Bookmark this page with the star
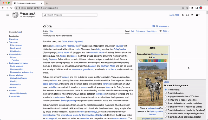The image size is (208, 120). tap(187, 8)
